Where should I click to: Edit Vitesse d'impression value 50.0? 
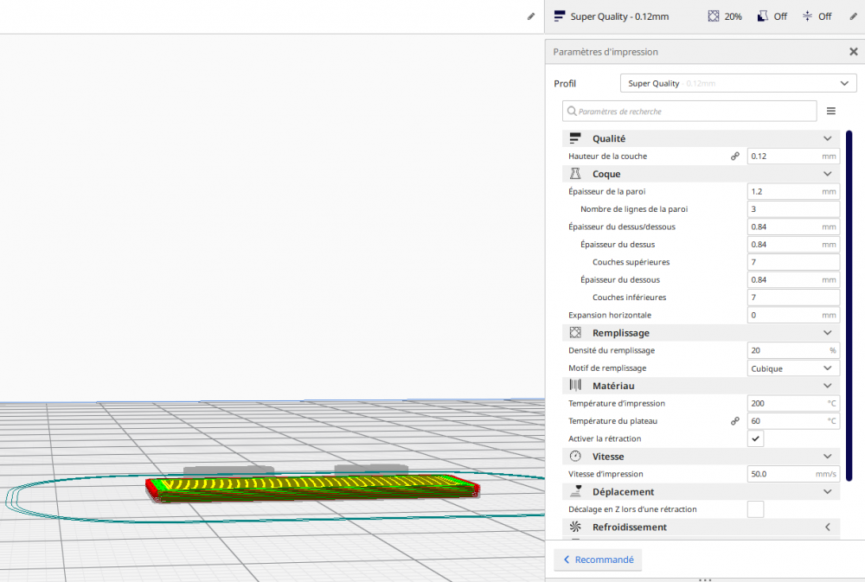point(793,474)
